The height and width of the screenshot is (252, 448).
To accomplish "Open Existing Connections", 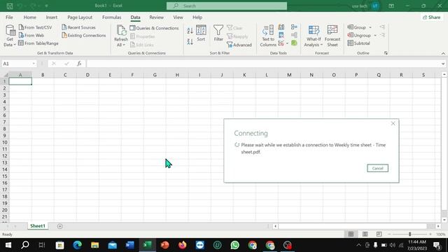I will coord(84,36).
